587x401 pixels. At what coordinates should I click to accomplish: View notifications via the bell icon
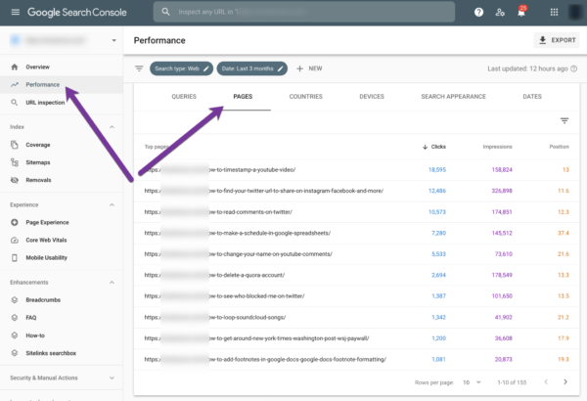(521, 12)
